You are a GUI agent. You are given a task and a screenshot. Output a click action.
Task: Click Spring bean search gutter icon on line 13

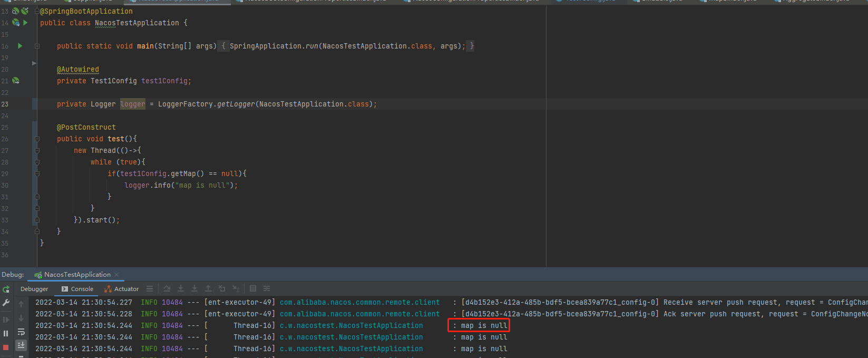click(x=16, y=11)
